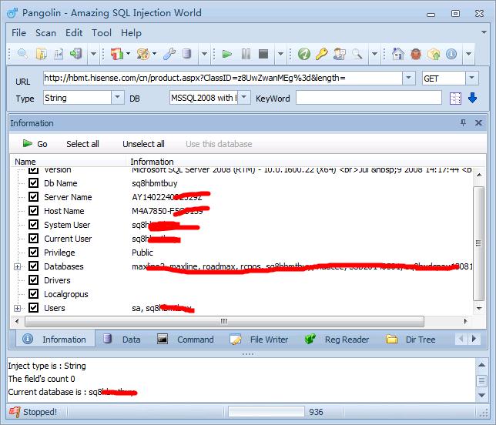Click the home house toolbar icon
Screen dimensions: 496x425
click(x=398, y=54)
